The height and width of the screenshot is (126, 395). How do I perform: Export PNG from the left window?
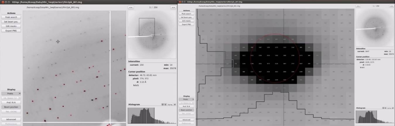pos(11,31)
